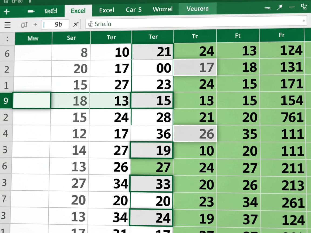Click the small white bar icon left of Nedl

coord(31,11)
